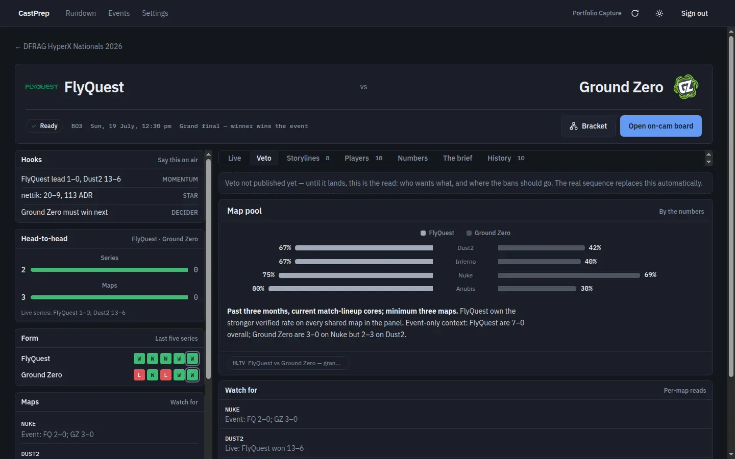Open Events in the top navigation

(x=119, y=13)
